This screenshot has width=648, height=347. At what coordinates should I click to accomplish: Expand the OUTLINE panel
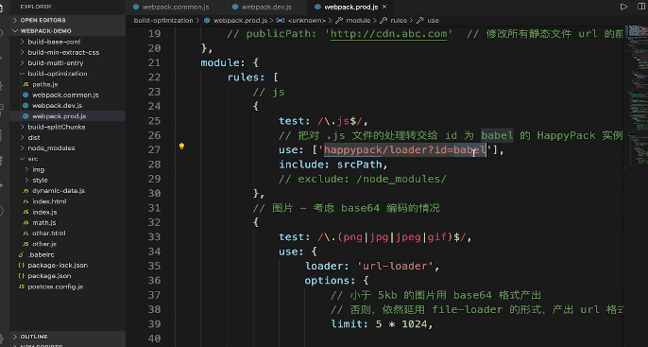pyautogui.click(x=34, y=337)
